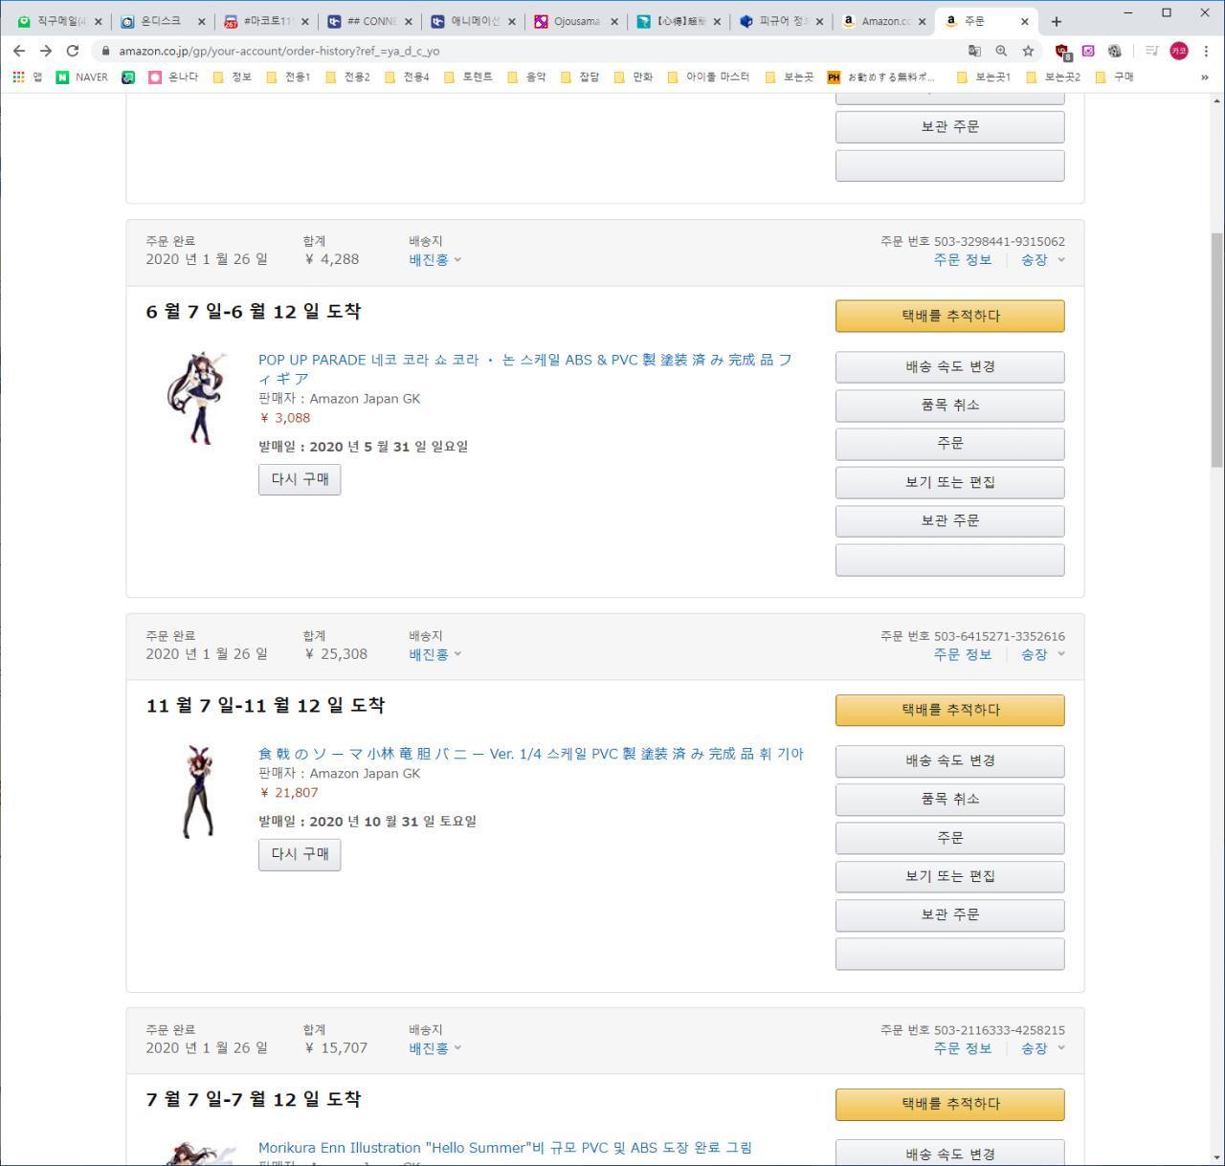Open the 구매 bookmarks folder
This screenshot has height=1166, width=1225.
pyautogui.click(x=1115, y=77)
